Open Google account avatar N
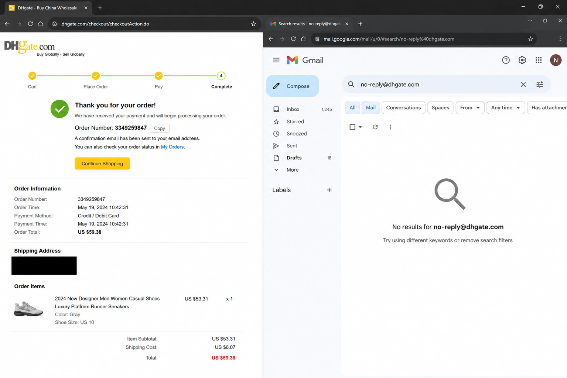The height and width of the screenshot is (378, 567). point(556,60)
